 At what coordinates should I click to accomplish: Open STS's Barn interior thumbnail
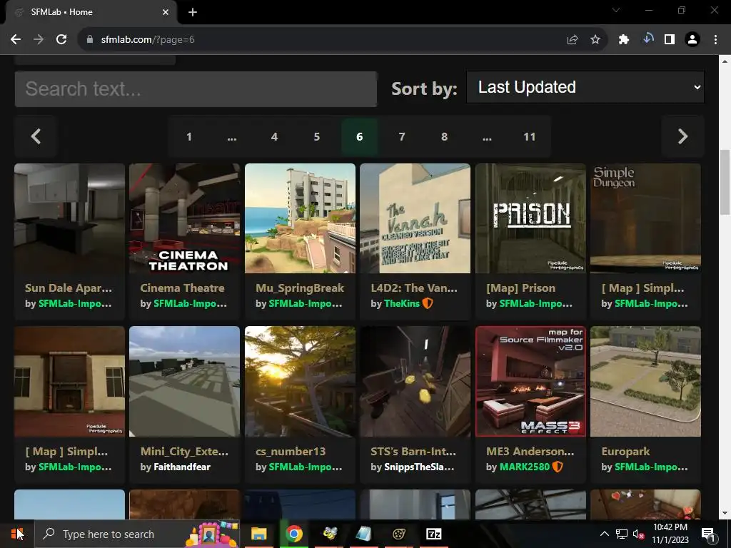tap(415, 381)
